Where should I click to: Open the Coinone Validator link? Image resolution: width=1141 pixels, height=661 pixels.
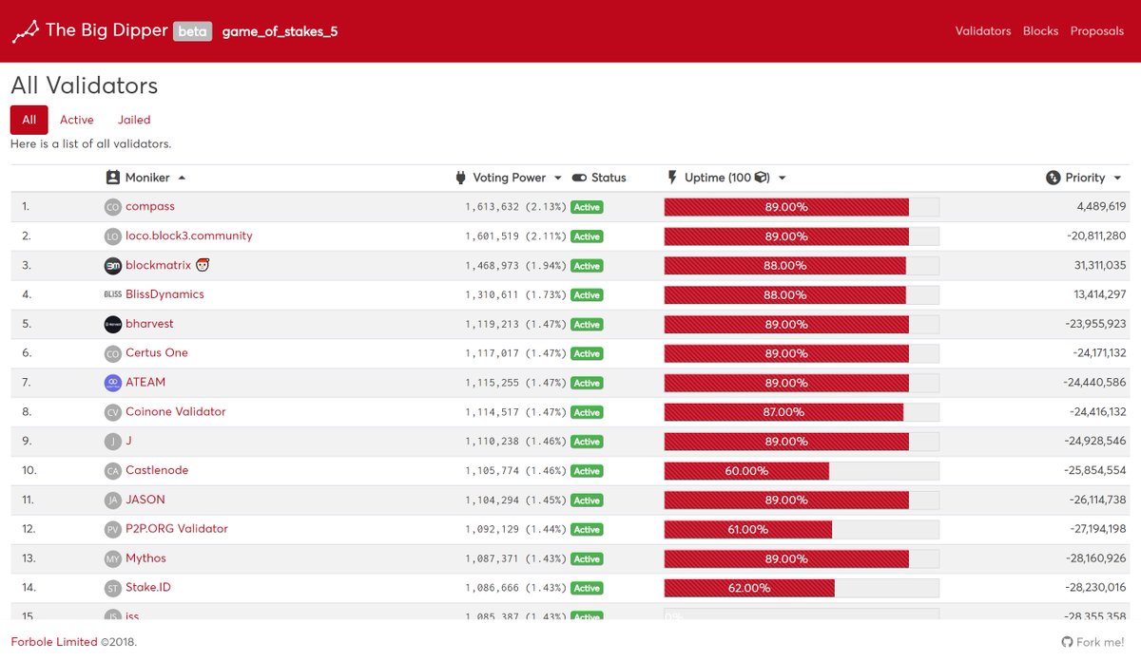(176, 411)
